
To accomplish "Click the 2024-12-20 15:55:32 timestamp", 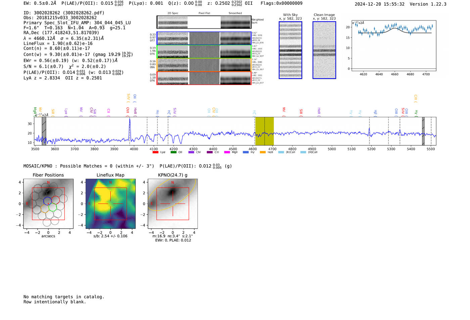I will pos(379,4).
